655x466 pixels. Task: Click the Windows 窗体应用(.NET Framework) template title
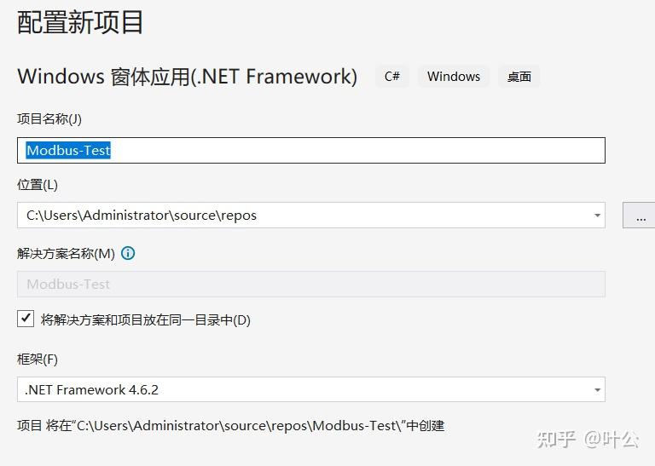187,77
